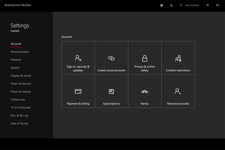Click the X icon beside Stop streaming

[181, 5]
